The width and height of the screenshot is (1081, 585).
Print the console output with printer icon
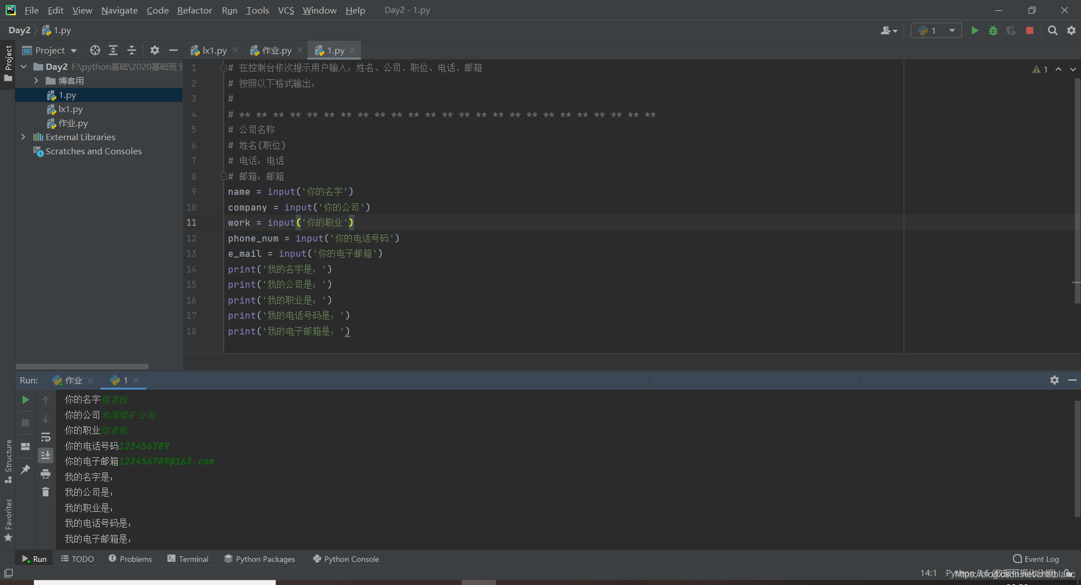pos(46,474)
